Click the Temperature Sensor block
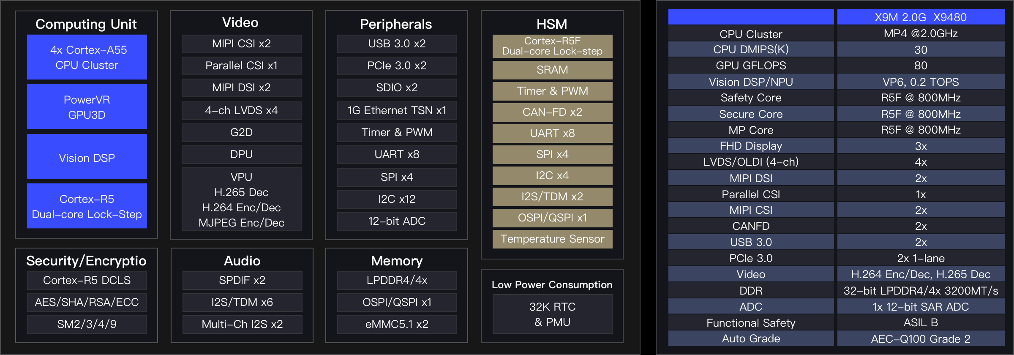Screen dimensions: 1014x355 click(552, 239)
